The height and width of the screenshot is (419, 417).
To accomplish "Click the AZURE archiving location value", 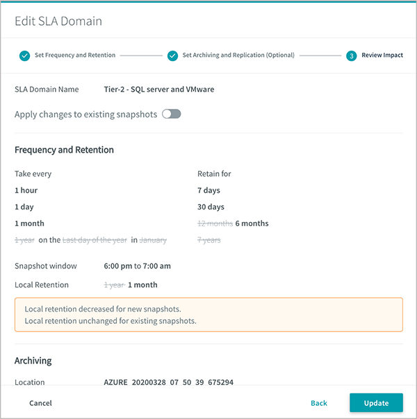I will 169,382.
